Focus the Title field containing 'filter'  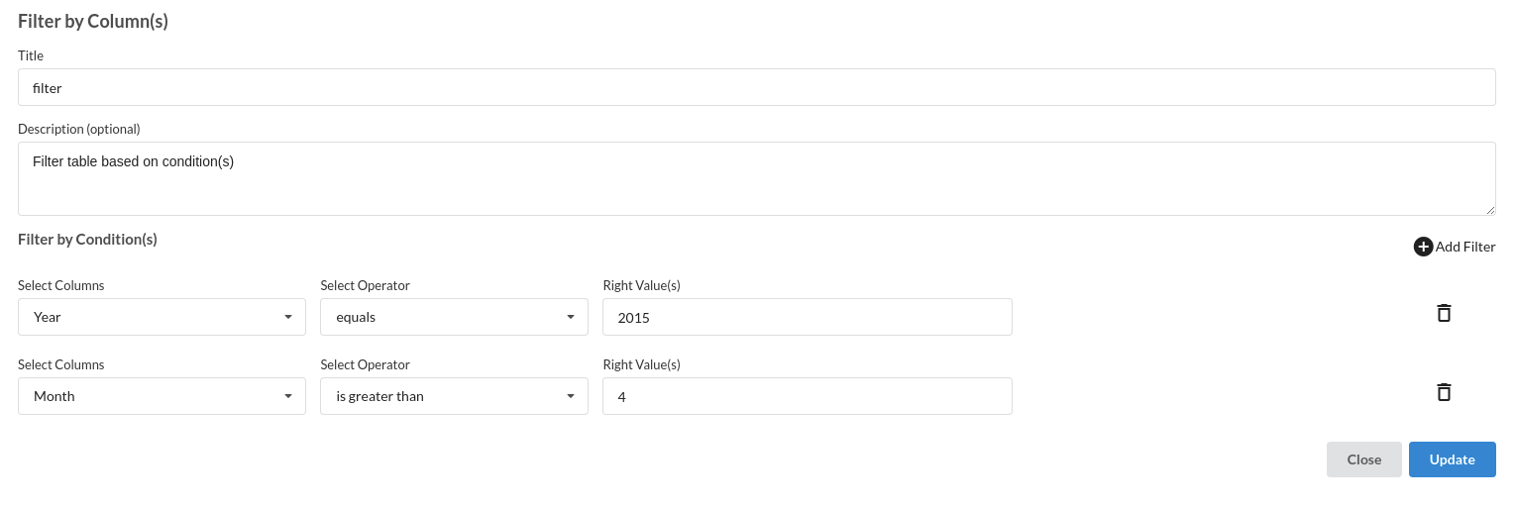(x=756, y=87)
